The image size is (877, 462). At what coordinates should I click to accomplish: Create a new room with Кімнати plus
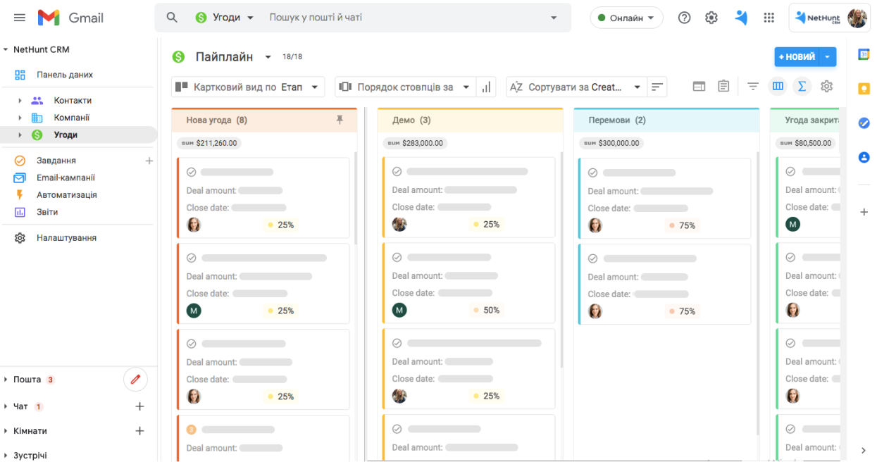[139, 431]
